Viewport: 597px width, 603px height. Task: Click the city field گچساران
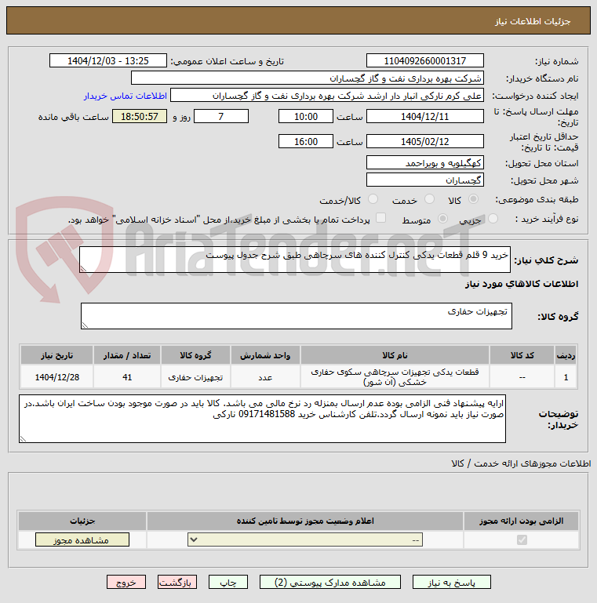[x=425, y=180]
